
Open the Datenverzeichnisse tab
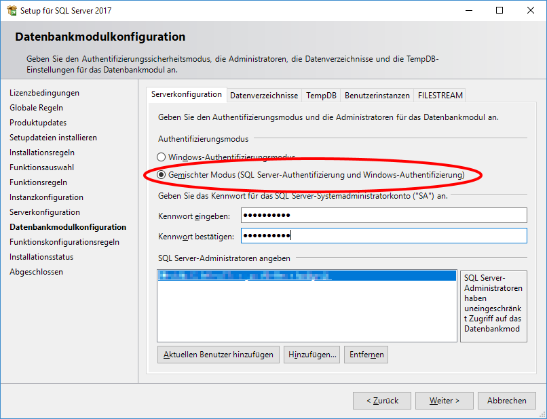point(264,96)
